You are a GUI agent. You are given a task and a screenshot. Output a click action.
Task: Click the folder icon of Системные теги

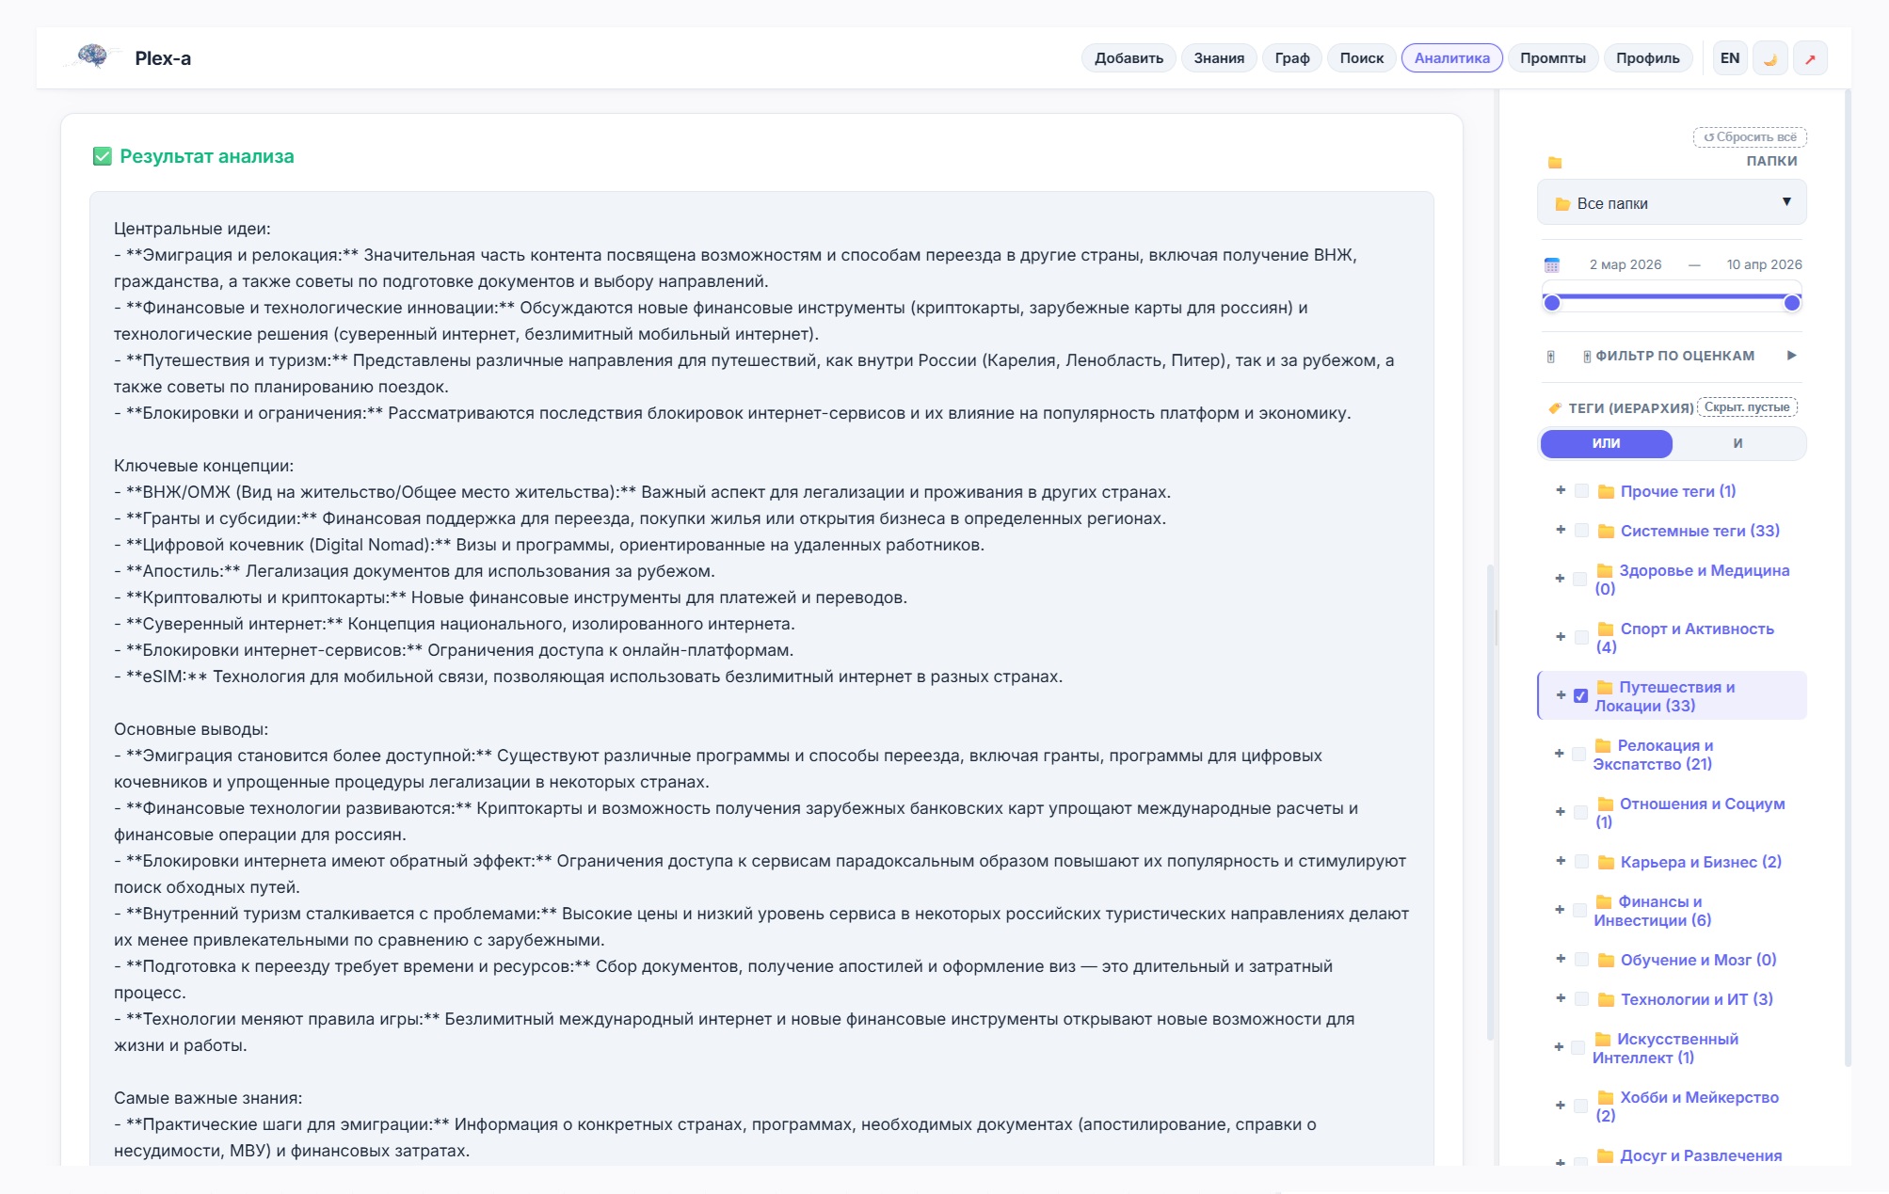1606,530
